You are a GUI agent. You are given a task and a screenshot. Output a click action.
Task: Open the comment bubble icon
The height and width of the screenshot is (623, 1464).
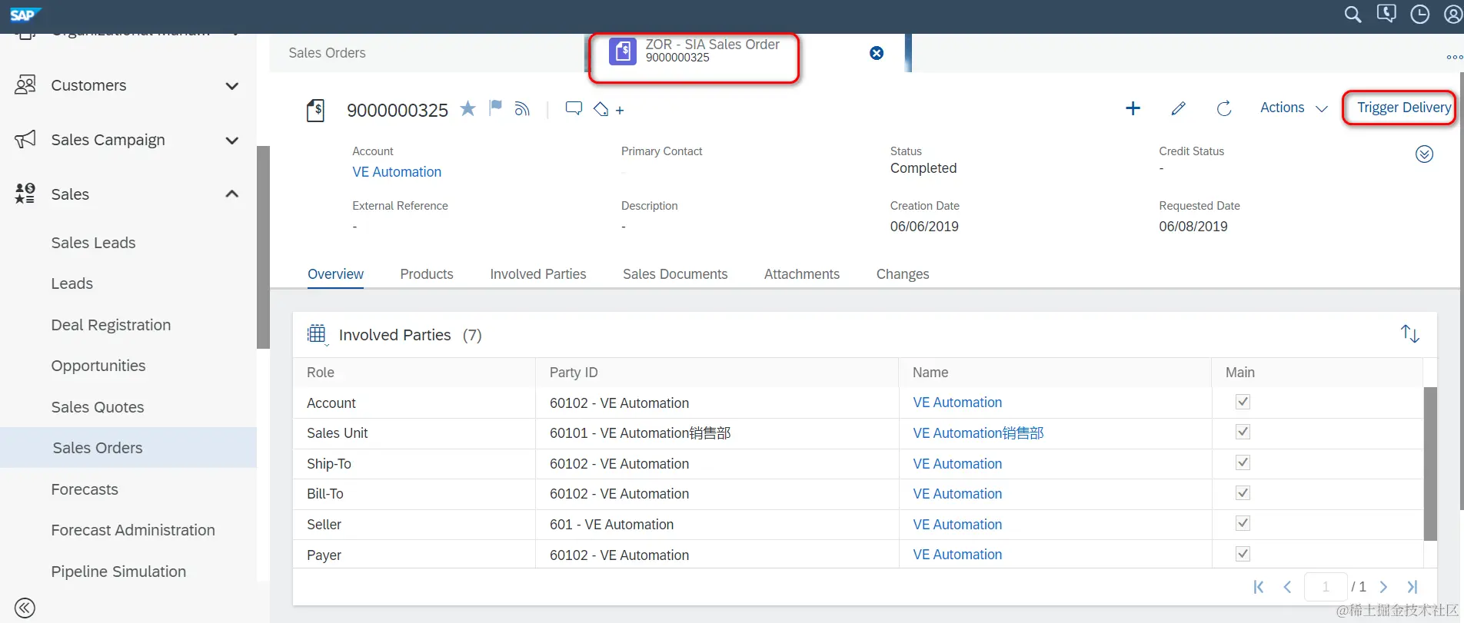[574, 108]
